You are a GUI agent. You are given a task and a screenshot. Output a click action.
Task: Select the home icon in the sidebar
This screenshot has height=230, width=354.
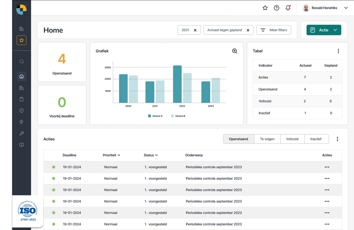[x=22, y=76]
